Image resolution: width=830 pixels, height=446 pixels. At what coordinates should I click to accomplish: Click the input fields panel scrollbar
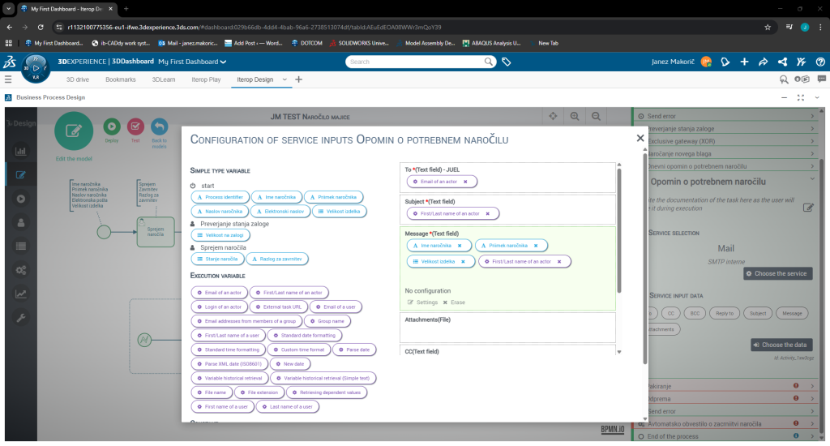tap(621, 227)
